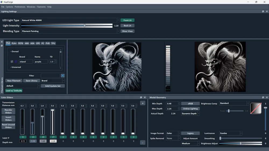The image size is (269, 151).
Task: Open the Help menu
Action: click(x=49, y=7)
